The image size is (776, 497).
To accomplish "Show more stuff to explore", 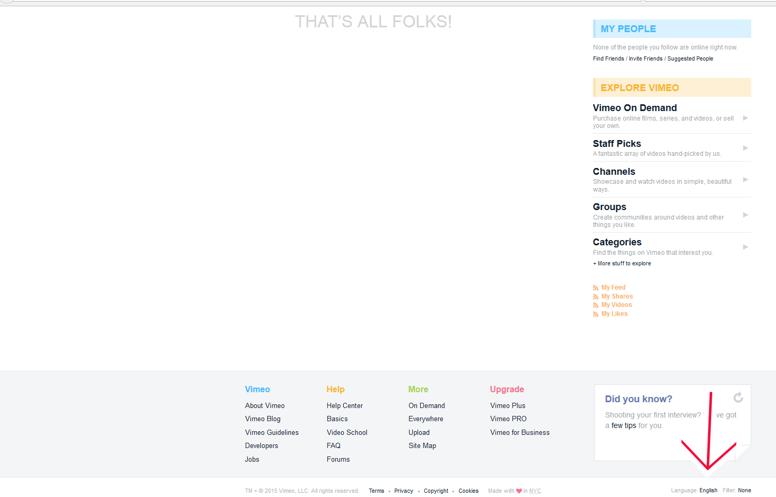I will pos(622,263).
